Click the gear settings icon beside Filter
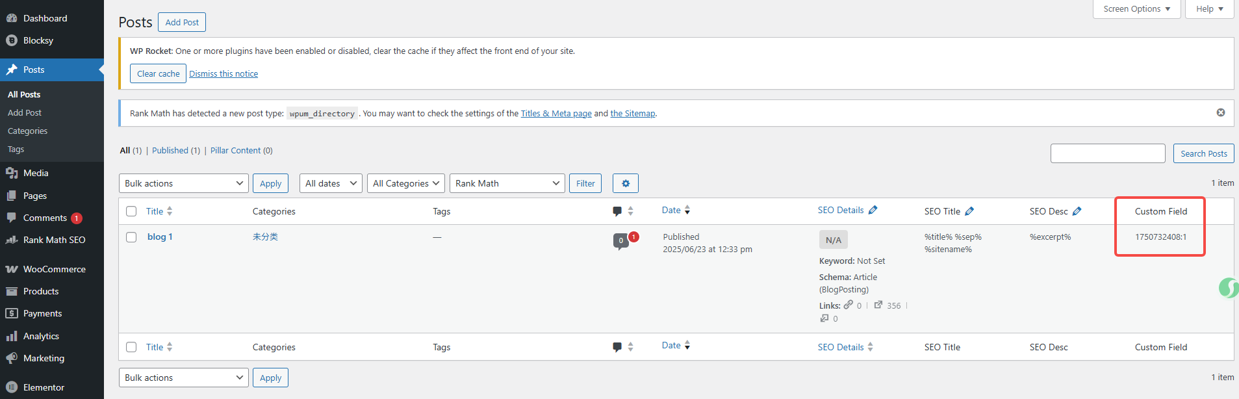 pos(626,183)
